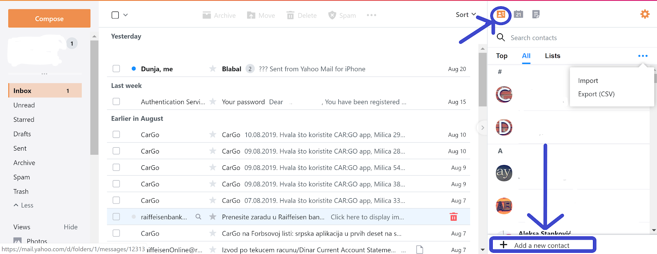Expand the select-all chevron menu

pyautogui.click(x=125, y=14)
